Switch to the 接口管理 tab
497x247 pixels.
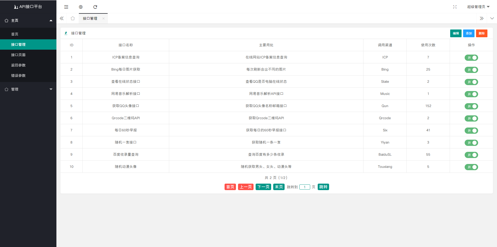[x=90, y=18]
